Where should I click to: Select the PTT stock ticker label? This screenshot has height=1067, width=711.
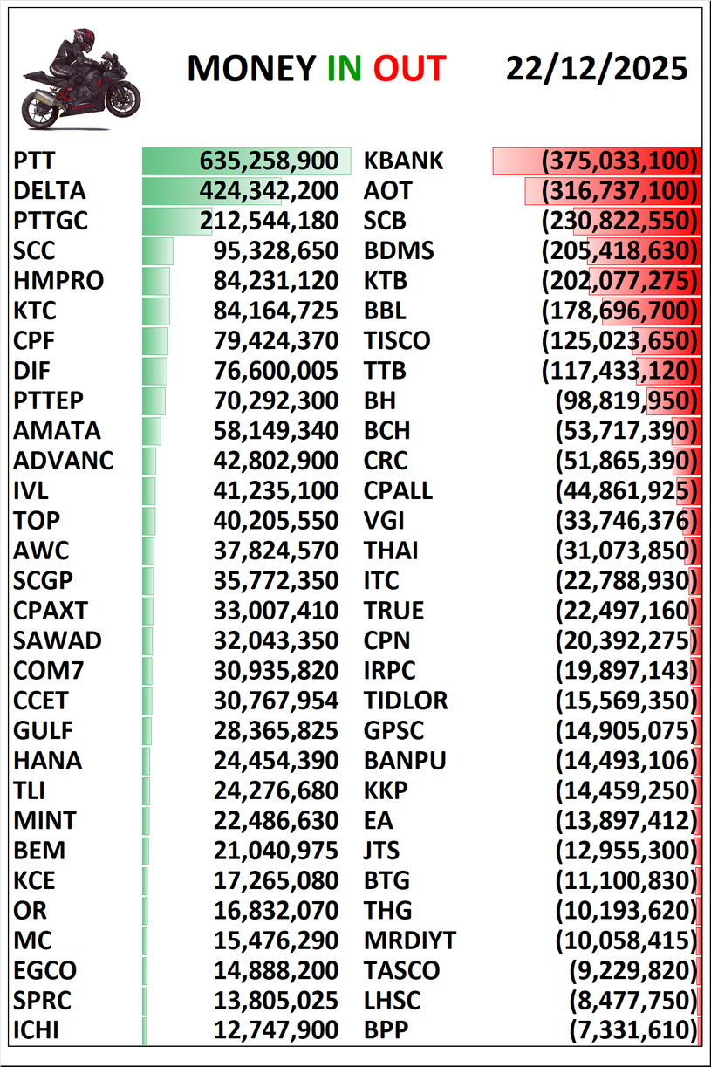[35, 161]
